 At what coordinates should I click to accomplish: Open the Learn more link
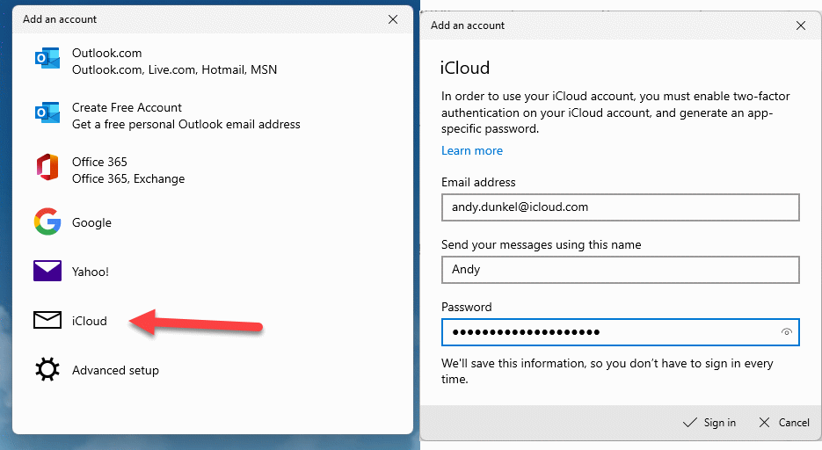[x=472, y=151]
